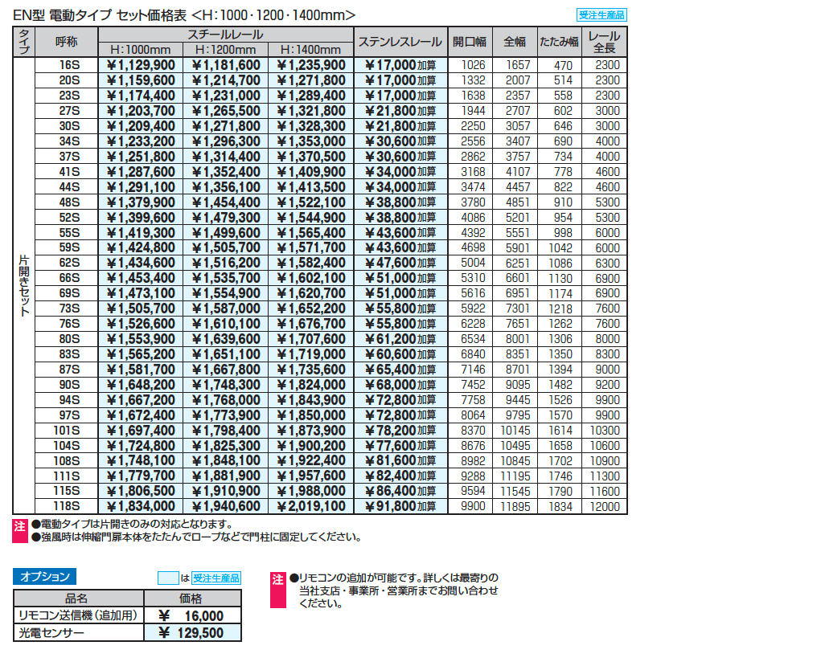Click the ¥1,129,900 price cell
Image resolution: width=817 pixels, height=666 pixels.
coord(141,65)
